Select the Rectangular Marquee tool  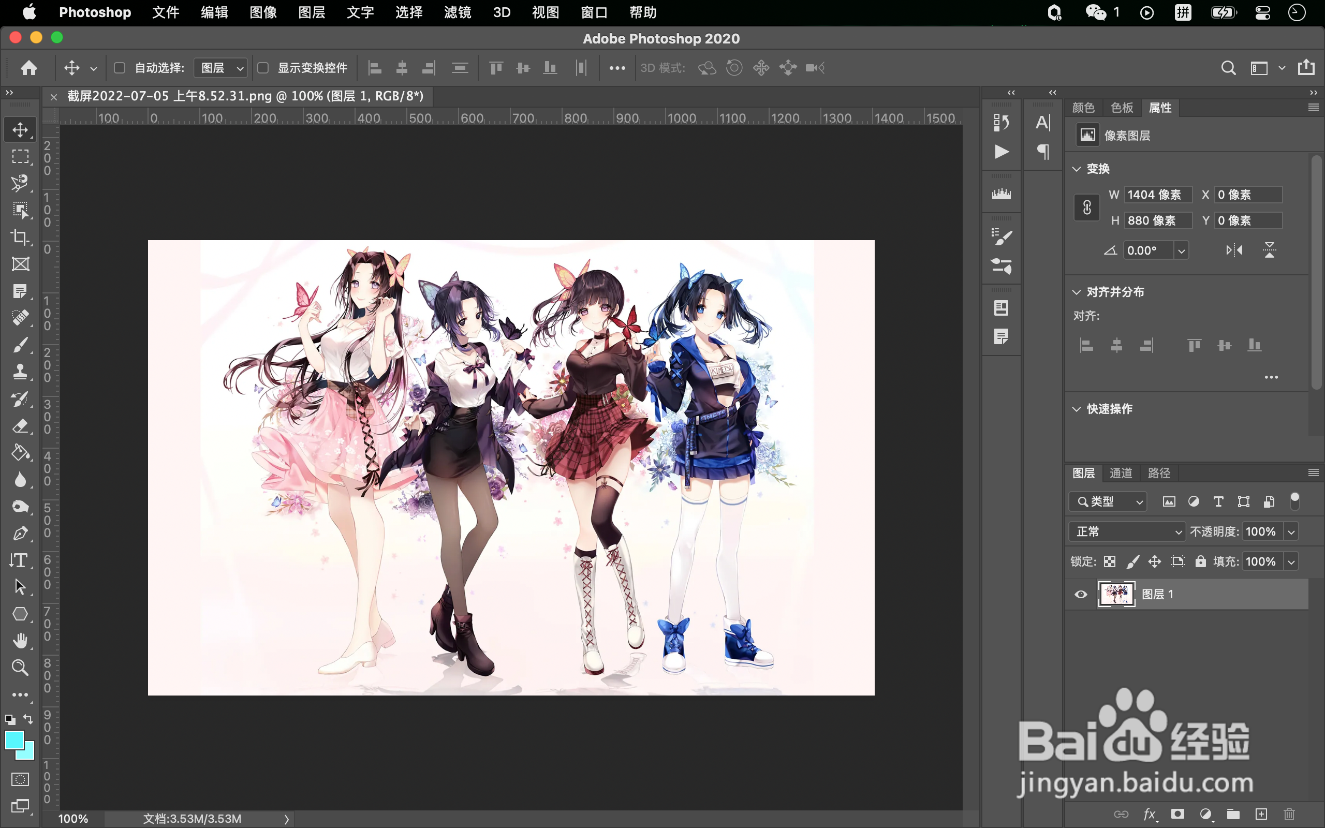pos(20,157)
